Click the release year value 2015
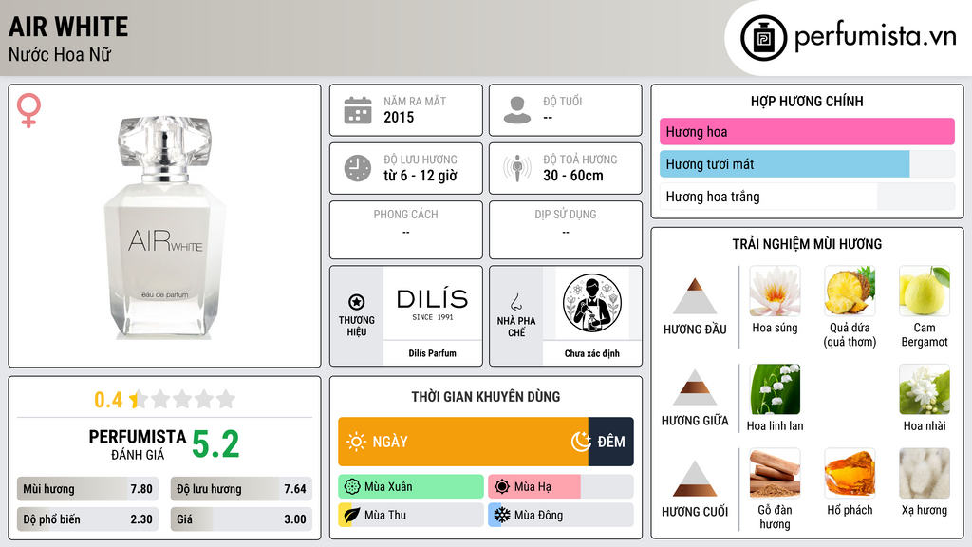Image resolution: width=972 pixels, height=547 pixels. (399, 117)
